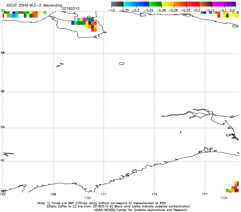241x212 pixels.
Task: Click the longitude label '171'
Action: coord(104,194)
